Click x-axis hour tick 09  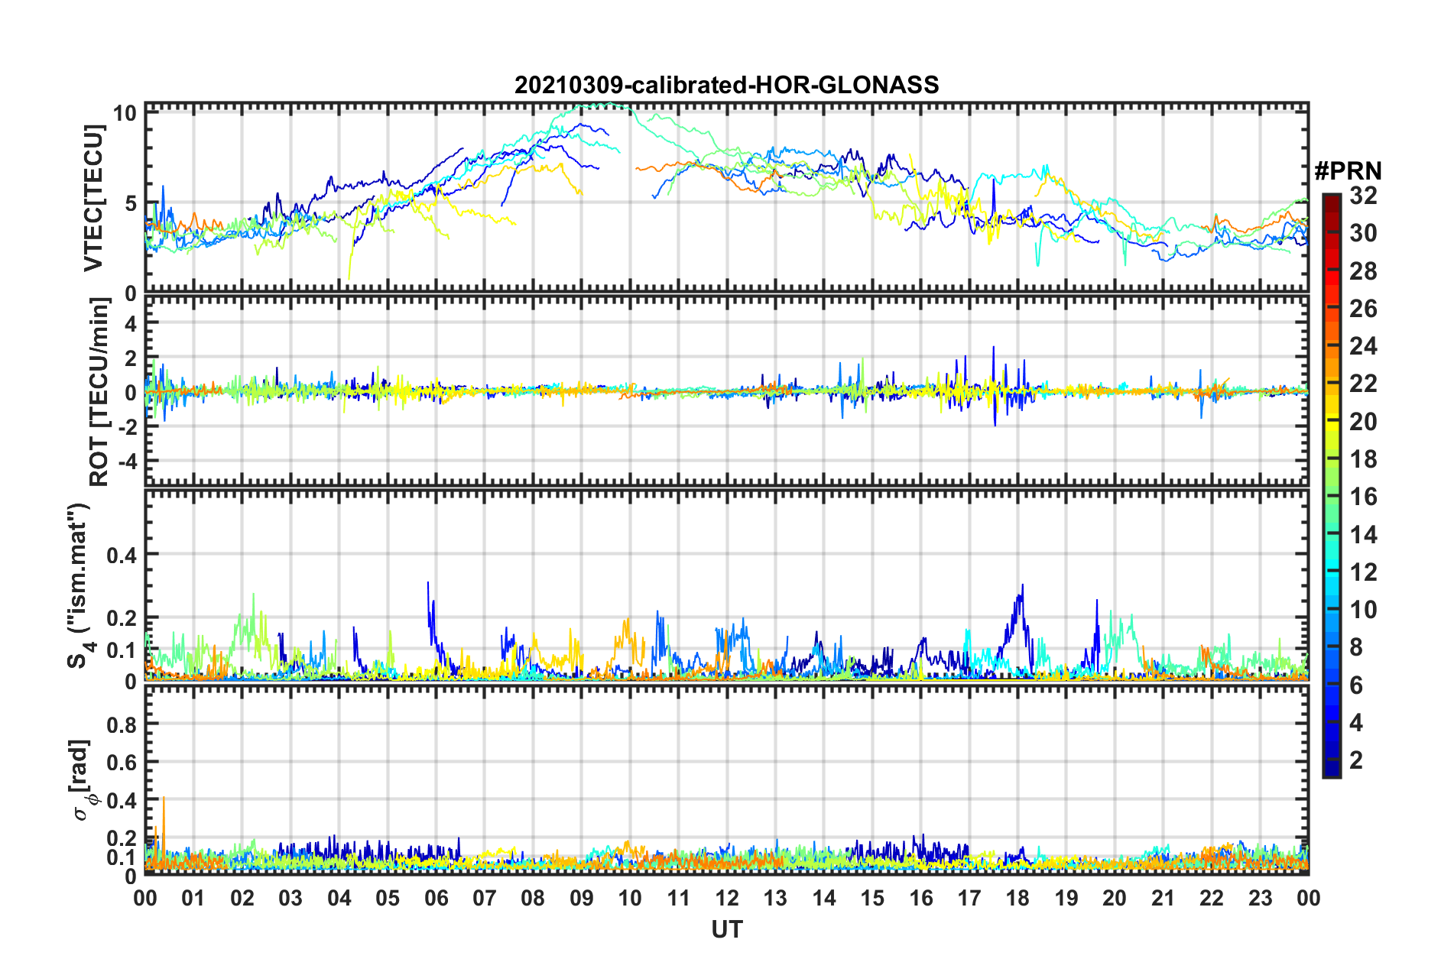click(x=582, y=898)
